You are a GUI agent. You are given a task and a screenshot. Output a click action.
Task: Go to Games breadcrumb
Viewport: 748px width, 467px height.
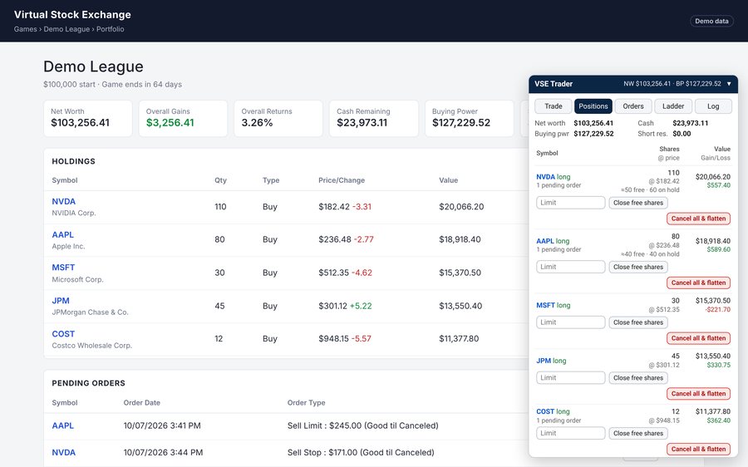[x=25, y=29]
